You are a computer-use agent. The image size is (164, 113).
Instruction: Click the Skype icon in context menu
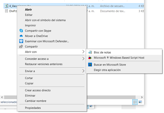[21, 31]
